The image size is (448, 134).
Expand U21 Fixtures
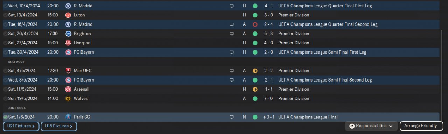pyautogui.click(x=21, y=126)
